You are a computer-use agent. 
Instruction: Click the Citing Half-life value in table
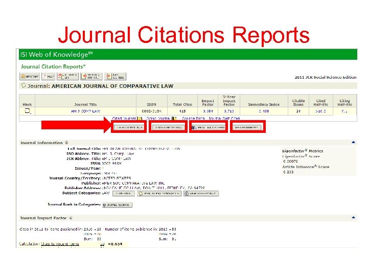click(344, 111)
